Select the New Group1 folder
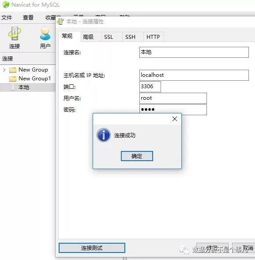The image size is (255, 260). [x=30, y=79]
